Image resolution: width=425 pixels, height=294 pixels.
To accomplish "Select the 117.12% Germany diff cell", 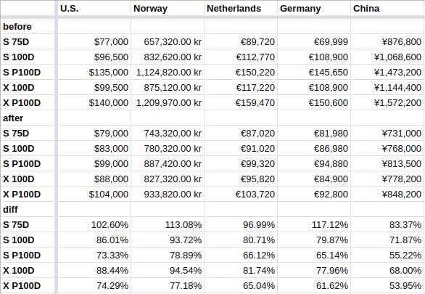I will pos(314,224).
